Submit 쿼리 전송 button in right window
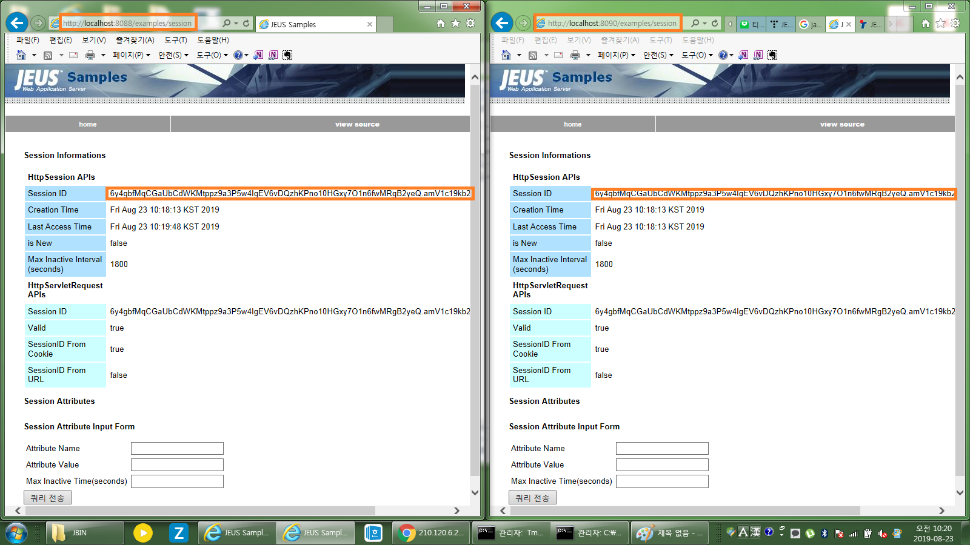970x545 pixels. [533, 498]
